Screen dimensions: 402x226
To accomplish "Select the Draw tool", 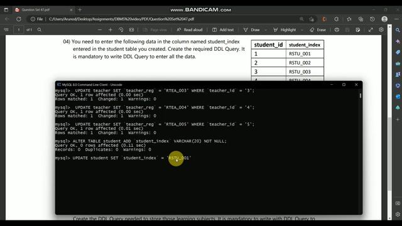I will pyautogui.click(x=251, y=30).
